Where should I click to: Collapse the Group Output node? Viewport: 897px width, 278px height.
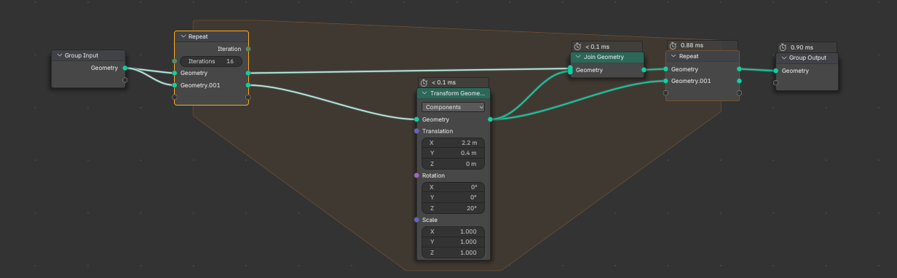click(784, 57)
